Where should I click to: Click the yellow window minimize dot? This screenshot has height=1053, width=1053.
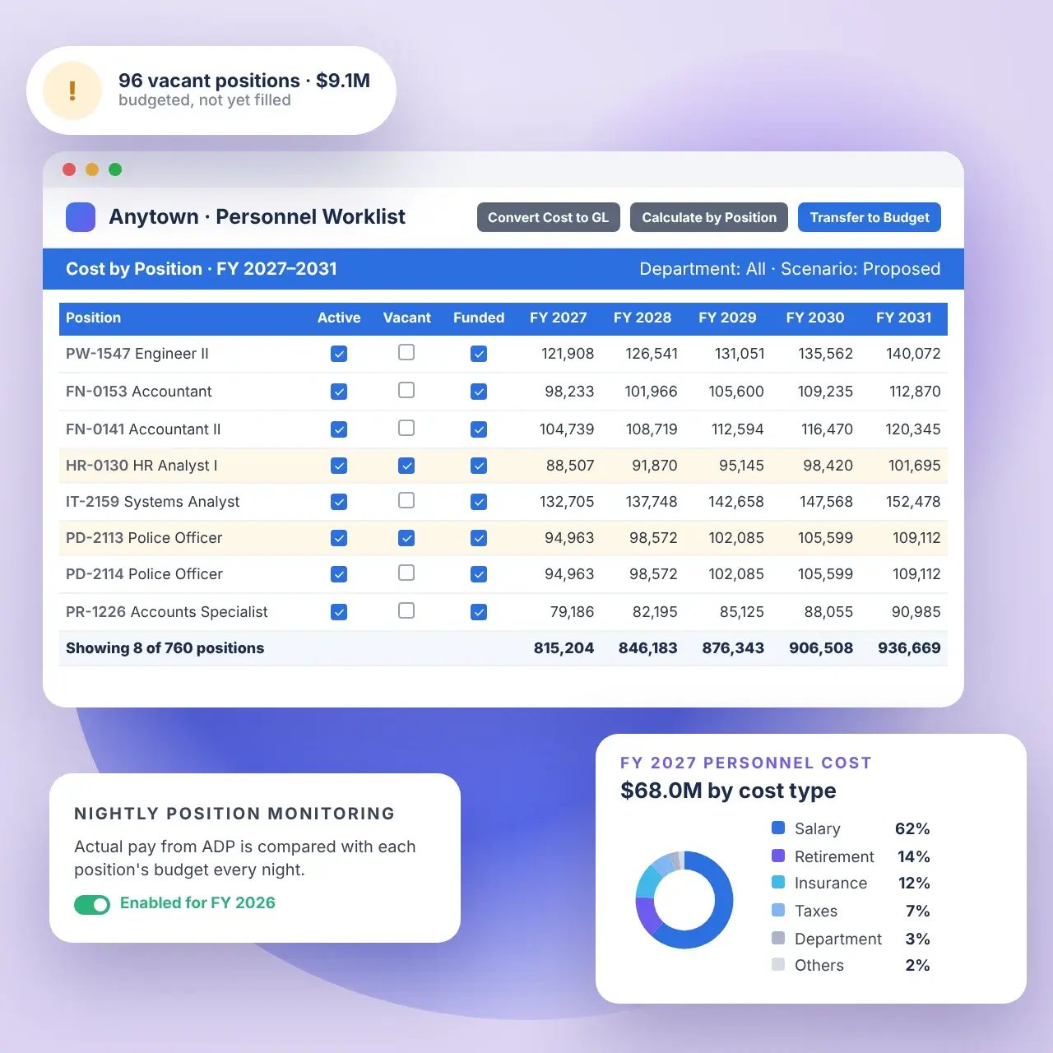tap(92, 169)
